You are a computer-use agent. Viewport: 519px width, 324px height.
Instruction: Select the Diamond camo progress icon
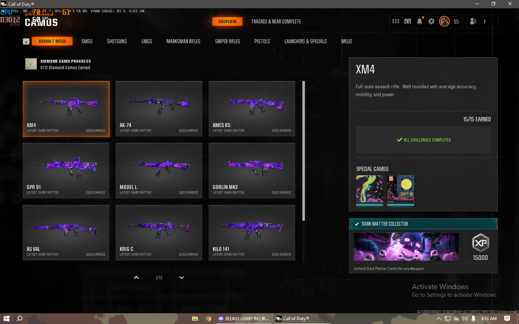coord(31,64)
